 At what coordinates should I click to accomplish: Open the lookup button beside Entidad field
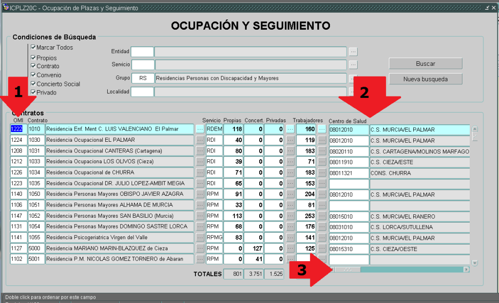point(353,52)
